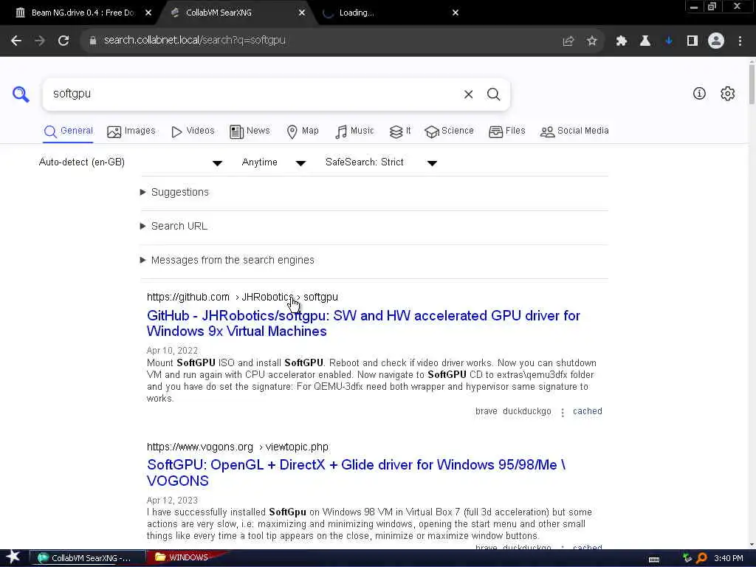Screen dimensions: 756x567
Task: Submit the search with the magnifier button
Action: (493, 94)
